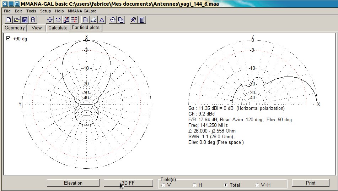
Task: Click the text document toolbar icon
Action: (x=85, y=20)
